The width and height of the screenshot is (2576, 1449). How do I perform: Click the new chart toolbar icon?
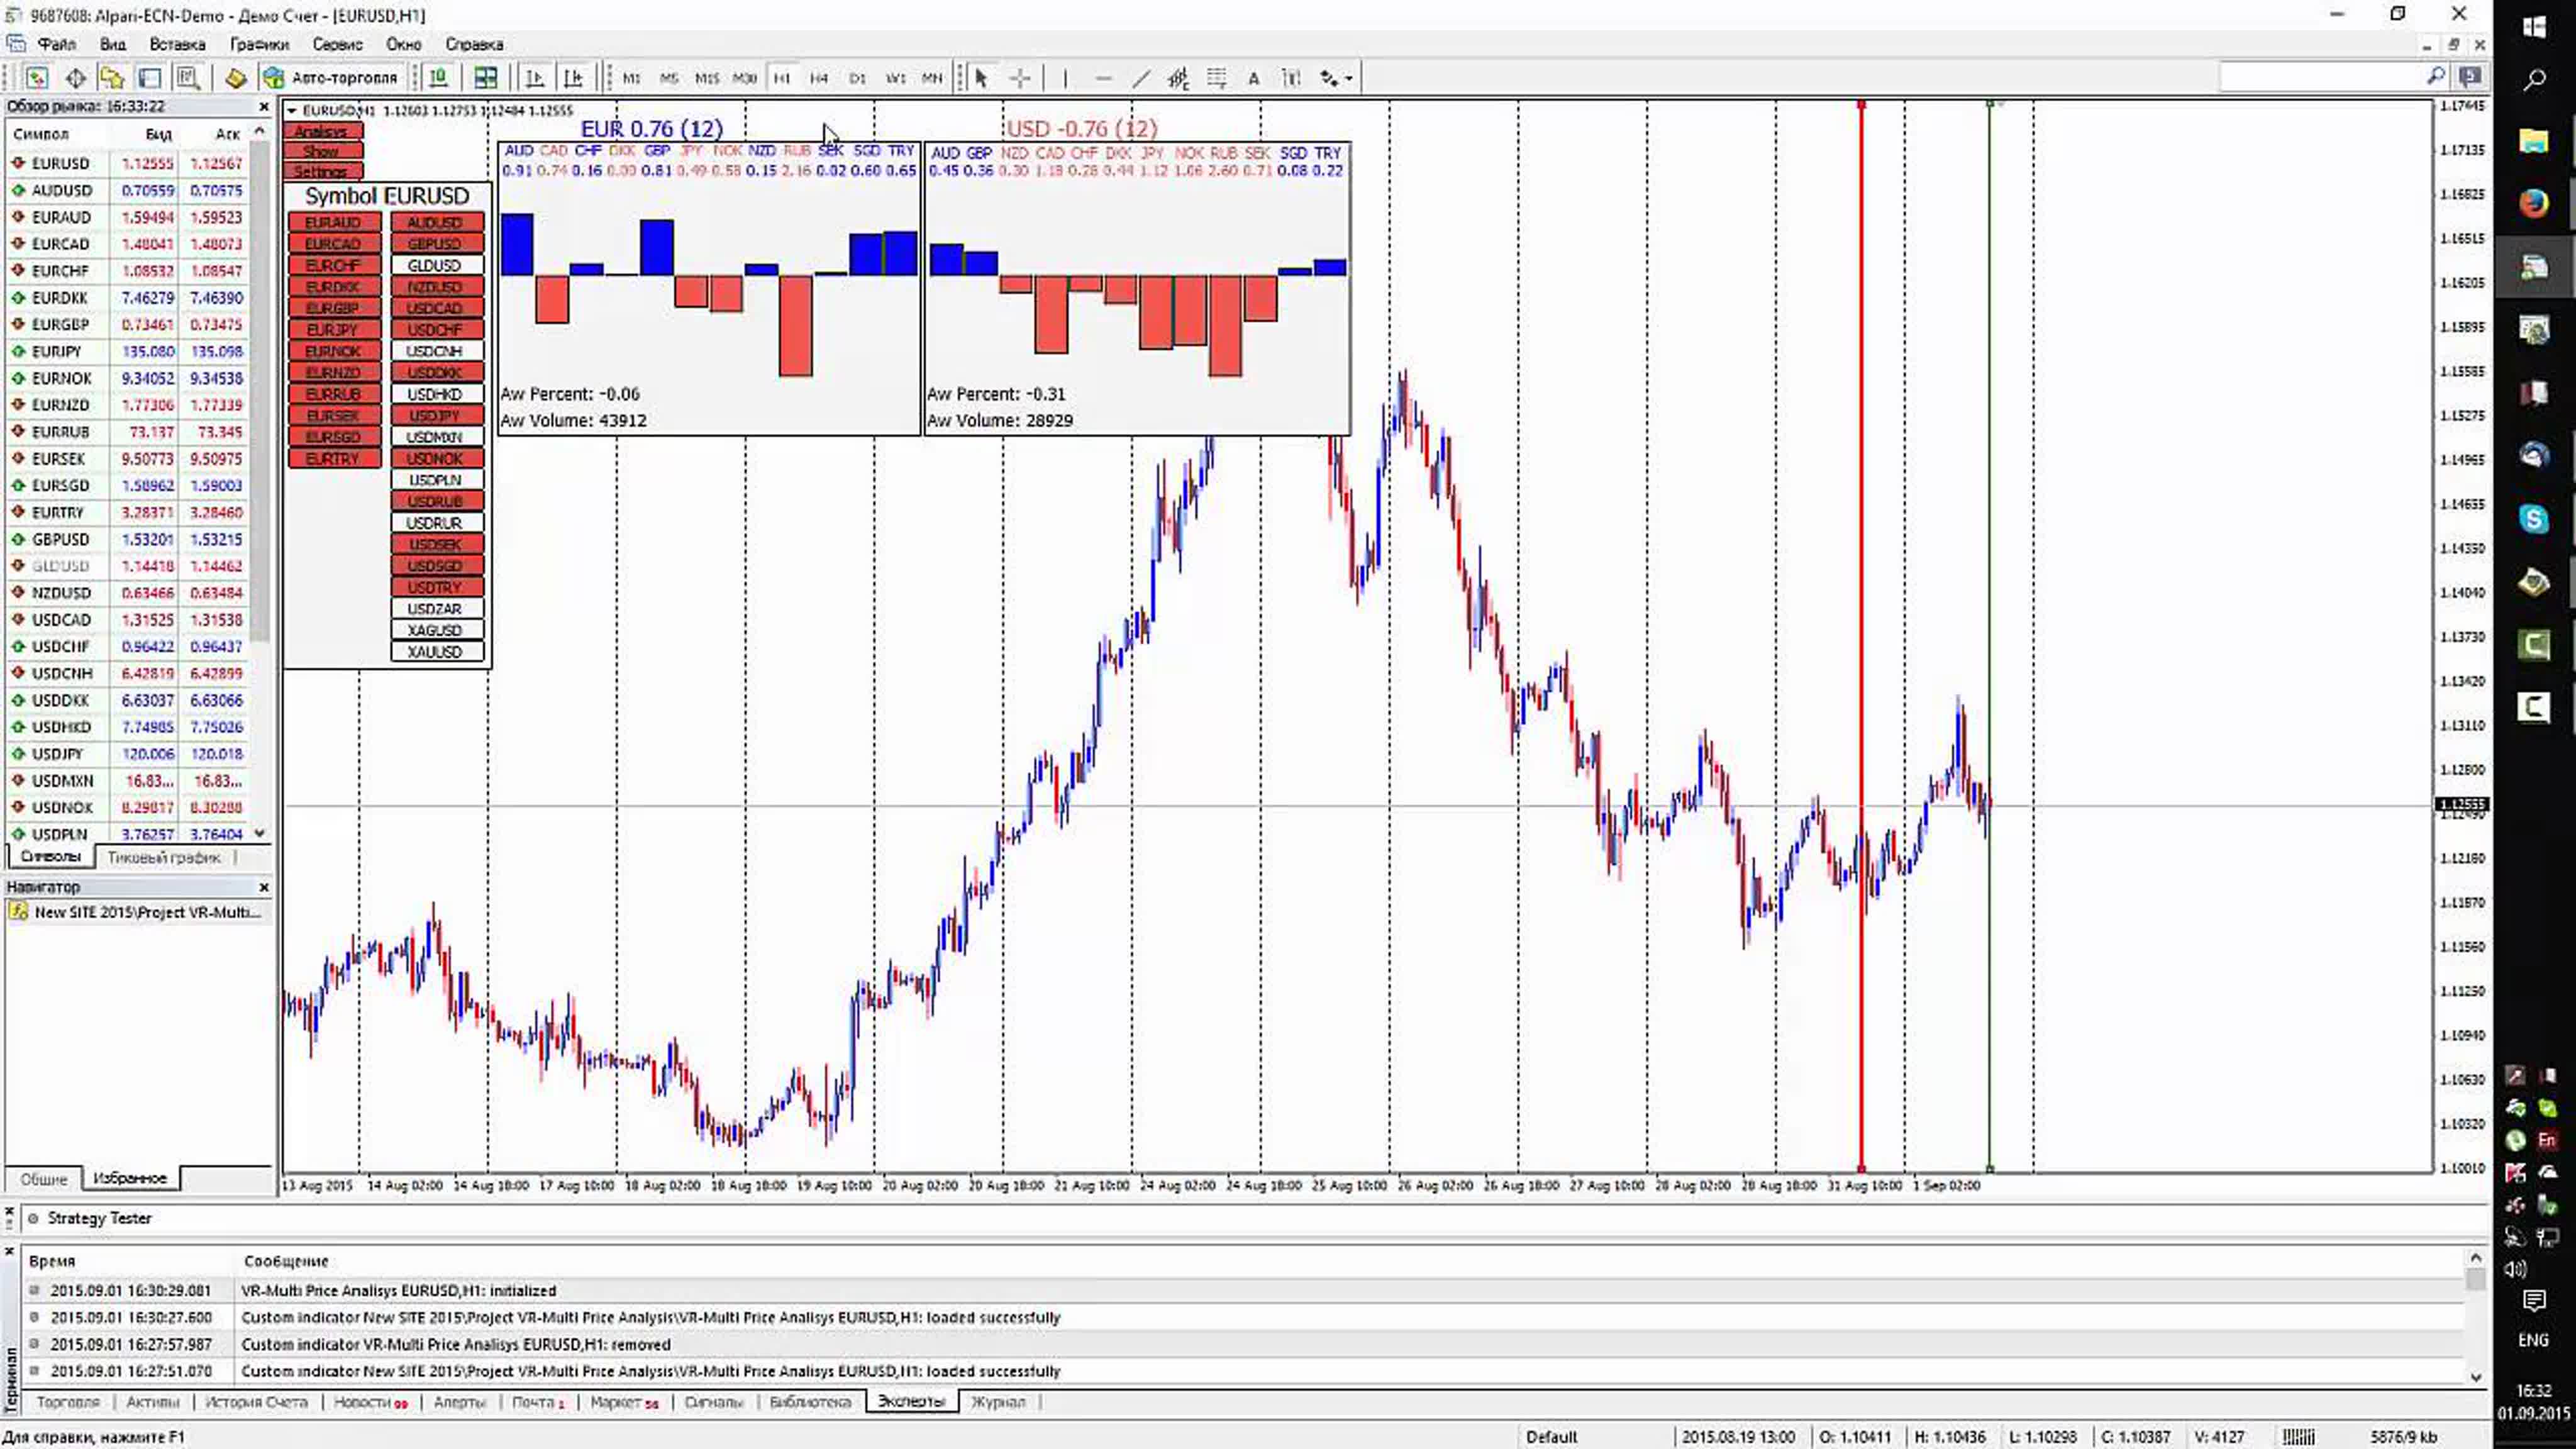coord(37,78)
